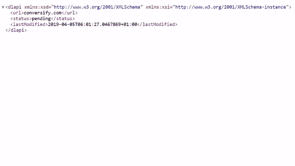The image size is (295, 166).
Task: Click the closing bracket after XMLSchema-instance
Action: [x=290, y=7]
